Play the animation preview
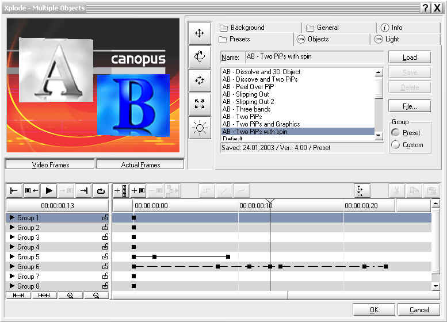Image resolution: width=447 pixels, height=322 pixels. (x=49, y=191)
